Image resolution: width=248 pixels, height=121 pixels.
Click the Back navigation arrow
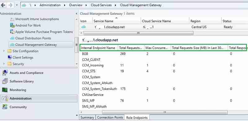(3, 5)
